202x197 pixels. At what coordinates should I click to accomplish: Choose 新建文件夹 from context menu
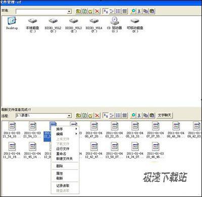65,159
